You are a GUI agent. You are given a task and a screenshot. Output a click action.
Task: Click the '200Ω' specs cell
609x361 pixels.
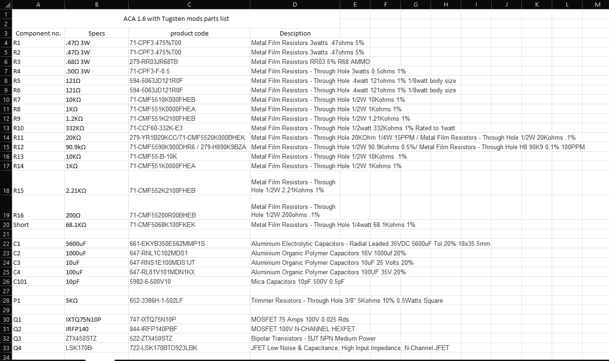tap(97, 208)
